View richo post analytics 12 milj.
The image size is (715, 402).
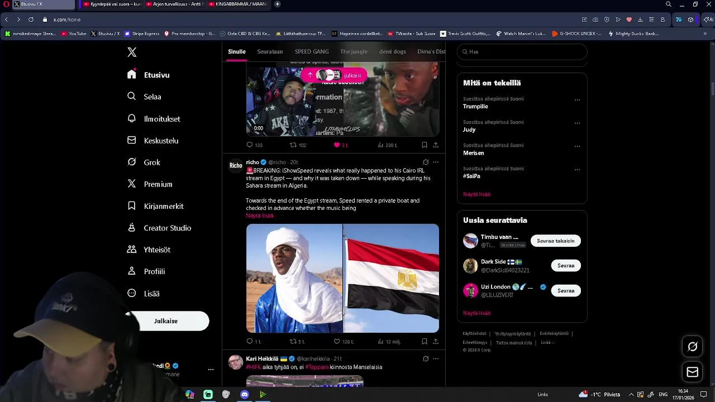click(389, 341)
